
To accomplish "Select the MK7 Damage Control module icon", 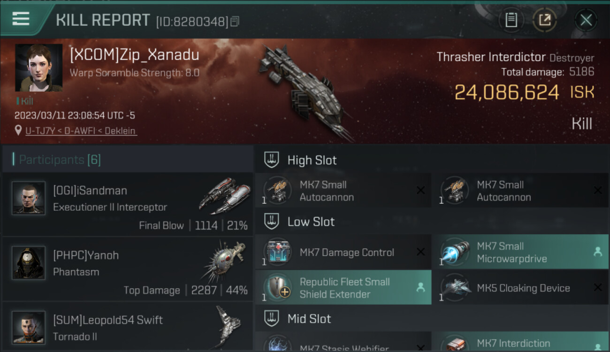I will click(277, 253).
